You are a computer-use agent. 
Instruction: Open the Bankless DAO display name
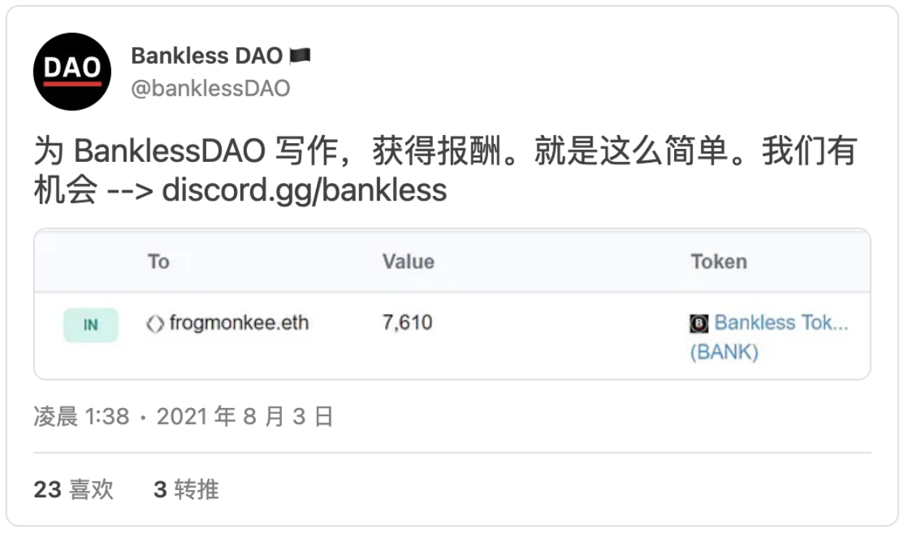pyautogui.click(x=207, y=55)
